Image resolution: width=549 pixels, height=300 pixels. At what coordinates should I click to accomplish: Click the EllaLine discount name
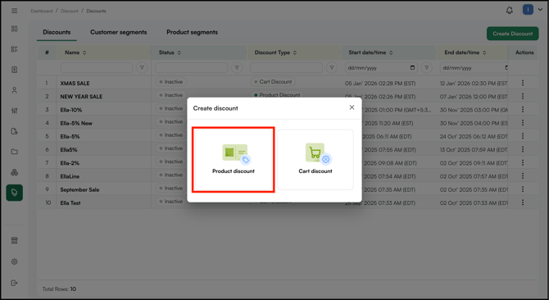point(70,176)
